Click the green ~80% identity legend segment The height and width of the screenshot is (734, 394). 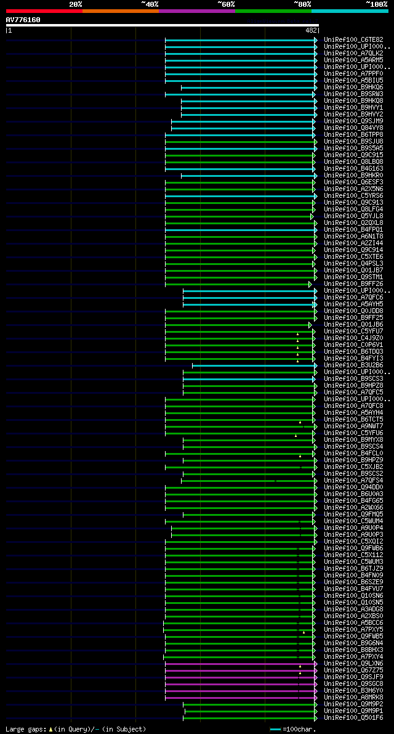click(273, 10)
